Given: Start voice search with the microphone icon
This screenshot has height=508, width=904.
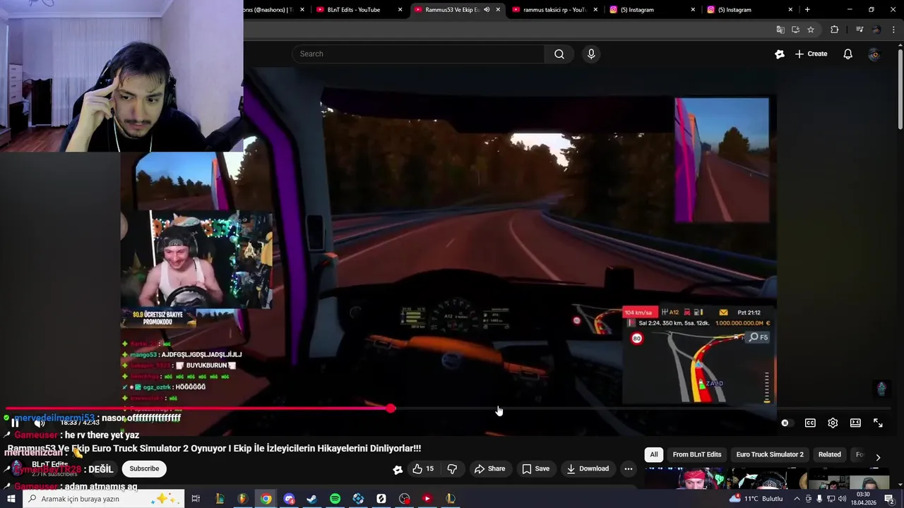Looking at the screenshot, I should (591, 54).
